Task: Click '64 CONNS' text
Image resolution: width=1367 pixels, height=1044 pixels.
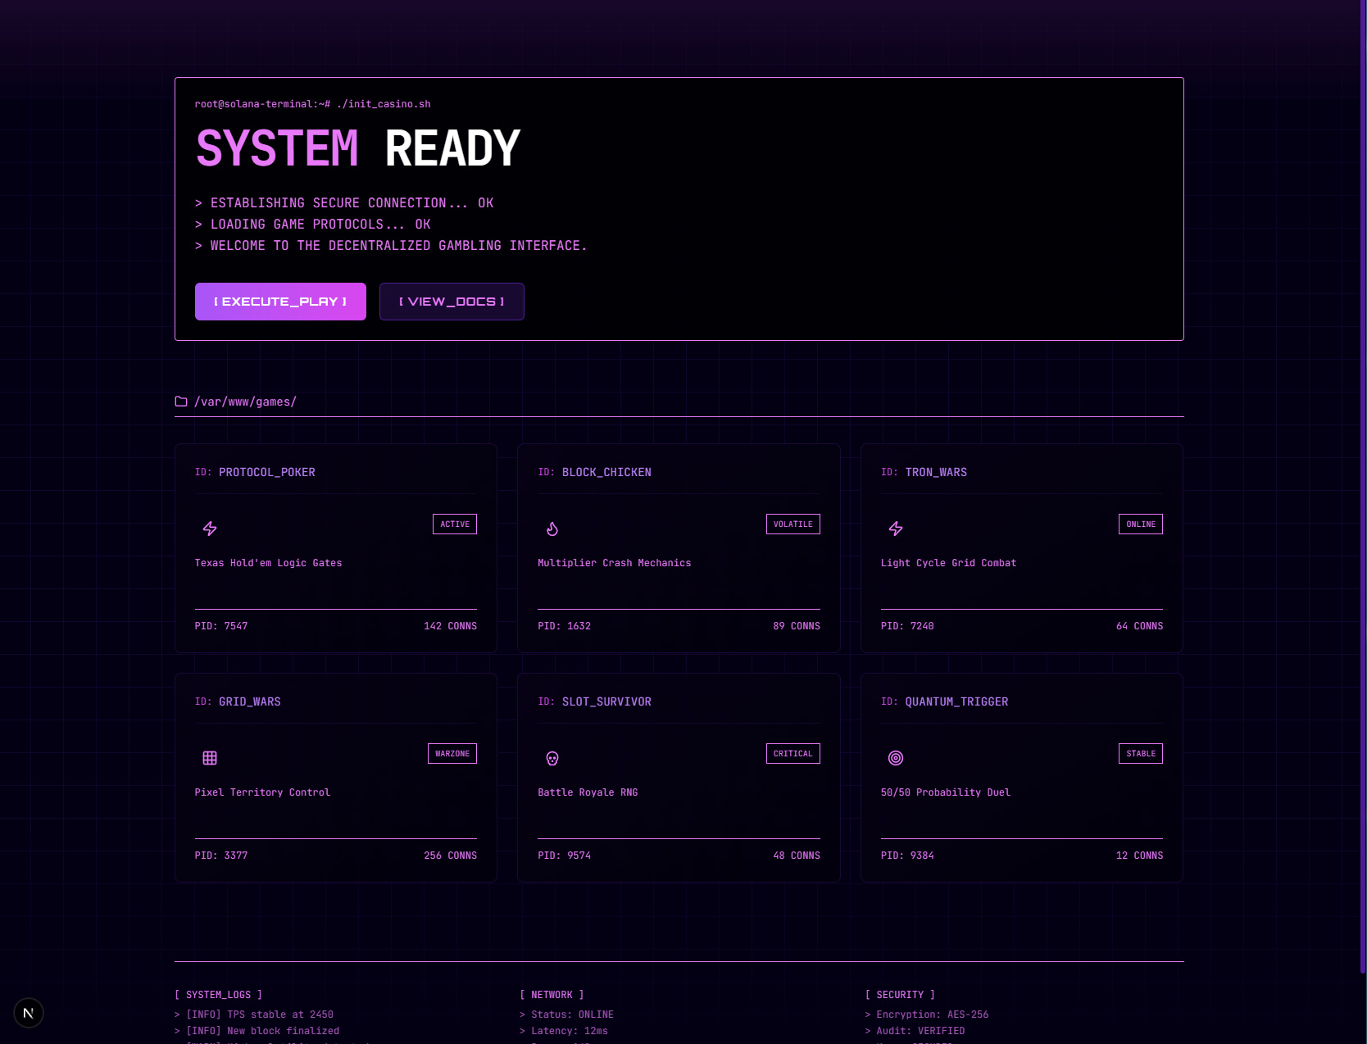Action: [1139, 626]
